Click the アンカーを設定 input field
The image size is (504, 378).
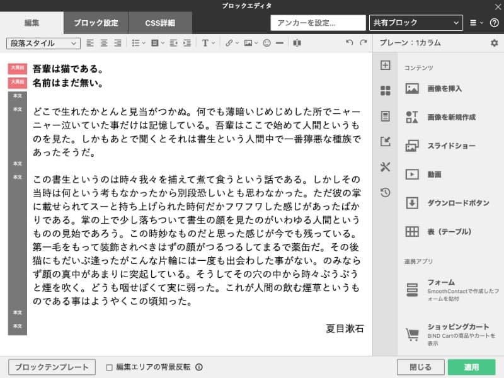[318, 23]
